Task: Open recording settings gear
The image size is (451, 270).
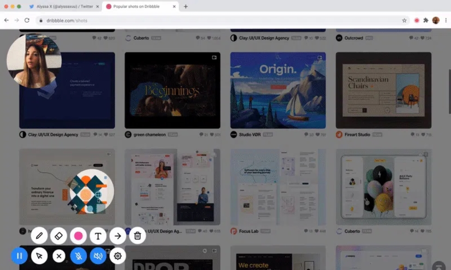Action: pyautogui.click(x=118, y=256)
